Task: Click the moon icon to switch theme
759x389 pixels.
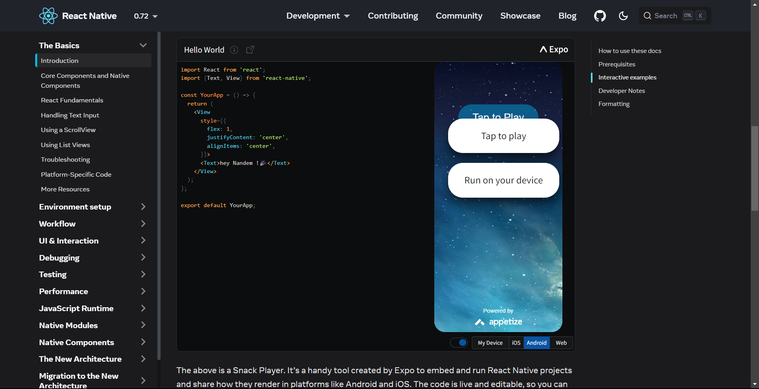Action: coord(623,16)
